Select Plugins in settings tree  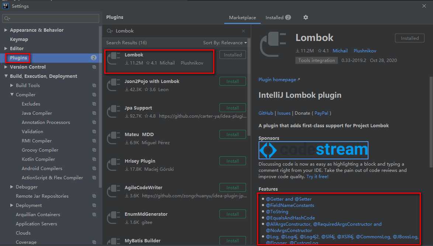click(18, 58)
